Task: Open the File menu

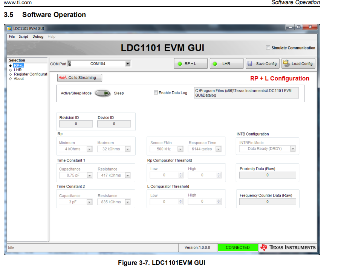Action: (12, 36)
